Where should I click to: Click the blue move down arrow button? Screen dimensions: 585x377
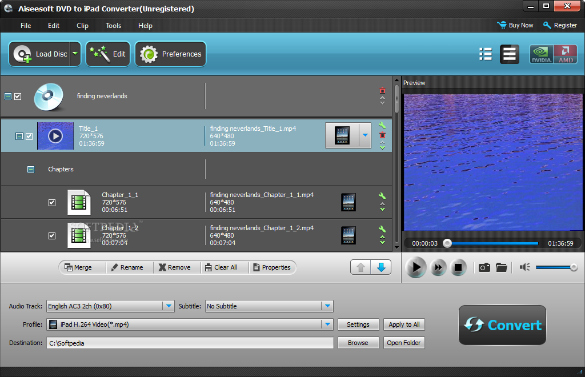coord(381,267)
